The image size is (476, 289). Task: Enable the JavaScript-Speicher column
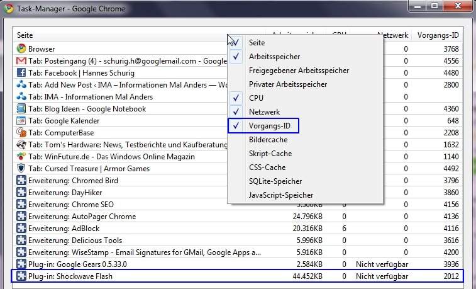pyautogui.click(x=305, y=195)
